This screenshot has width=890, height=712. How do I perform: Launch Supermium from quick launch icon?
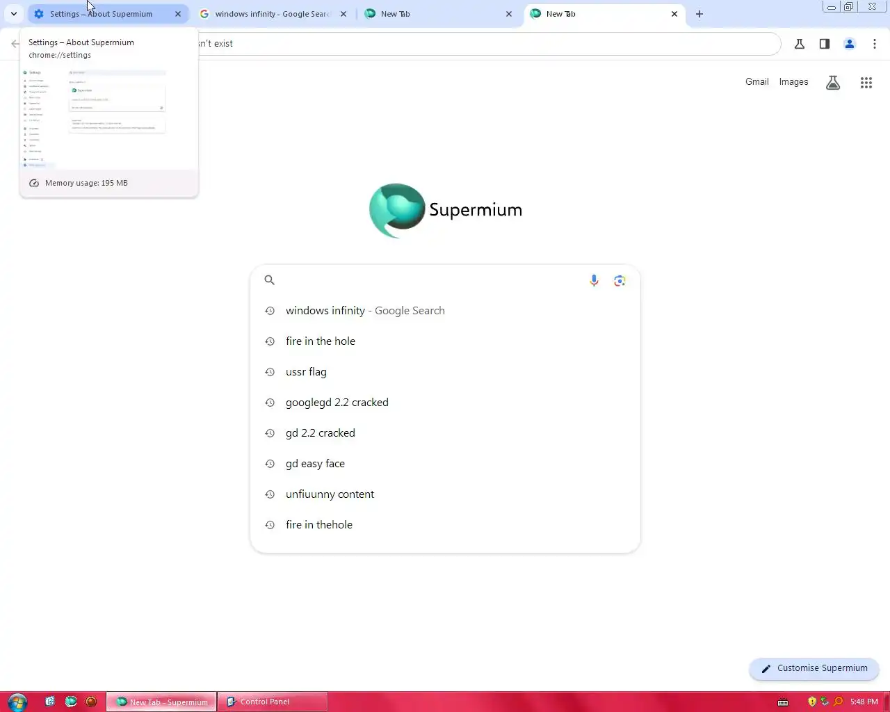click(x=71, y=702)
